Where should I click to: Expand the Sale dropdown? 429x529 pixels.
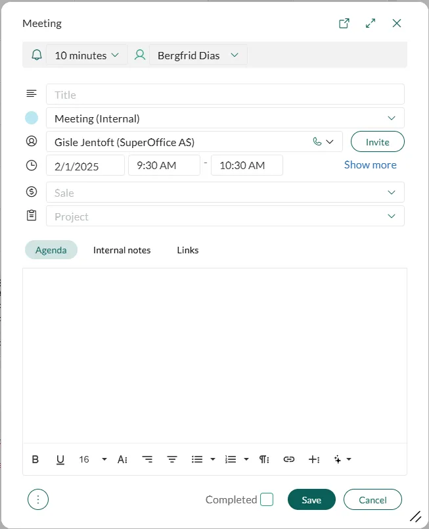tap(392, 193)
